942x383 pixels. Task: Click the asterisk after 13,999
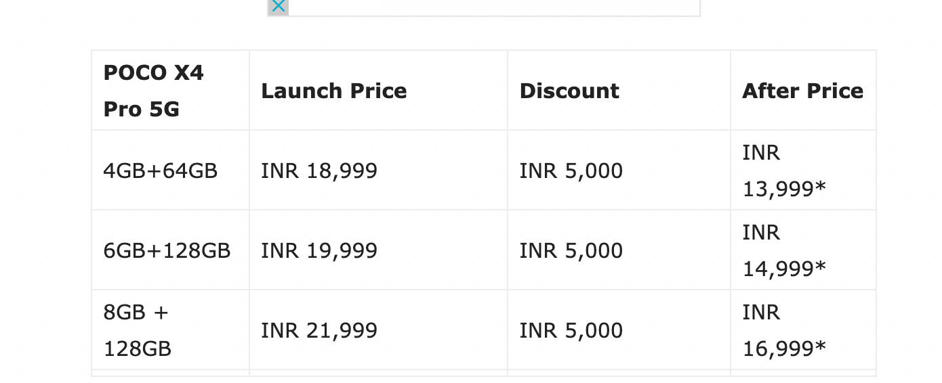(x=821, y=187)
